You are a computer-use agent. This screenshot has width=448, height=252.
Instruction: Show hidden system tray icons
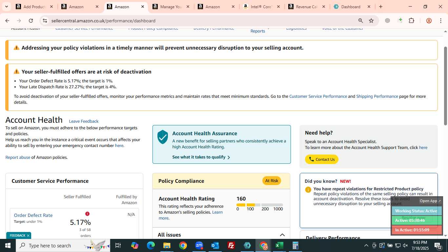tap(366, 245)
